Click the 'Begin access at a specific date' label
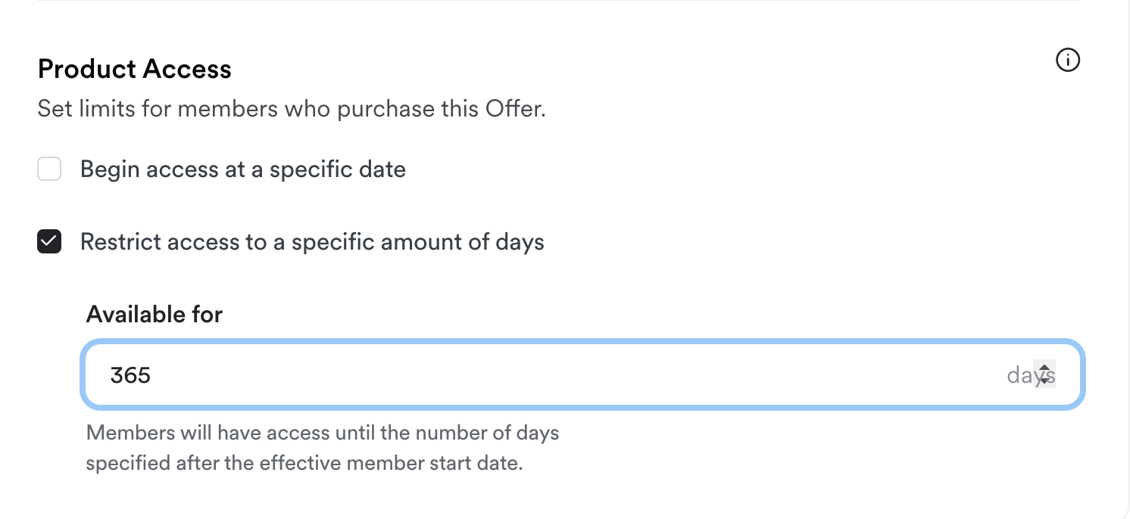The image size is (1130, 519). (242, 169)
